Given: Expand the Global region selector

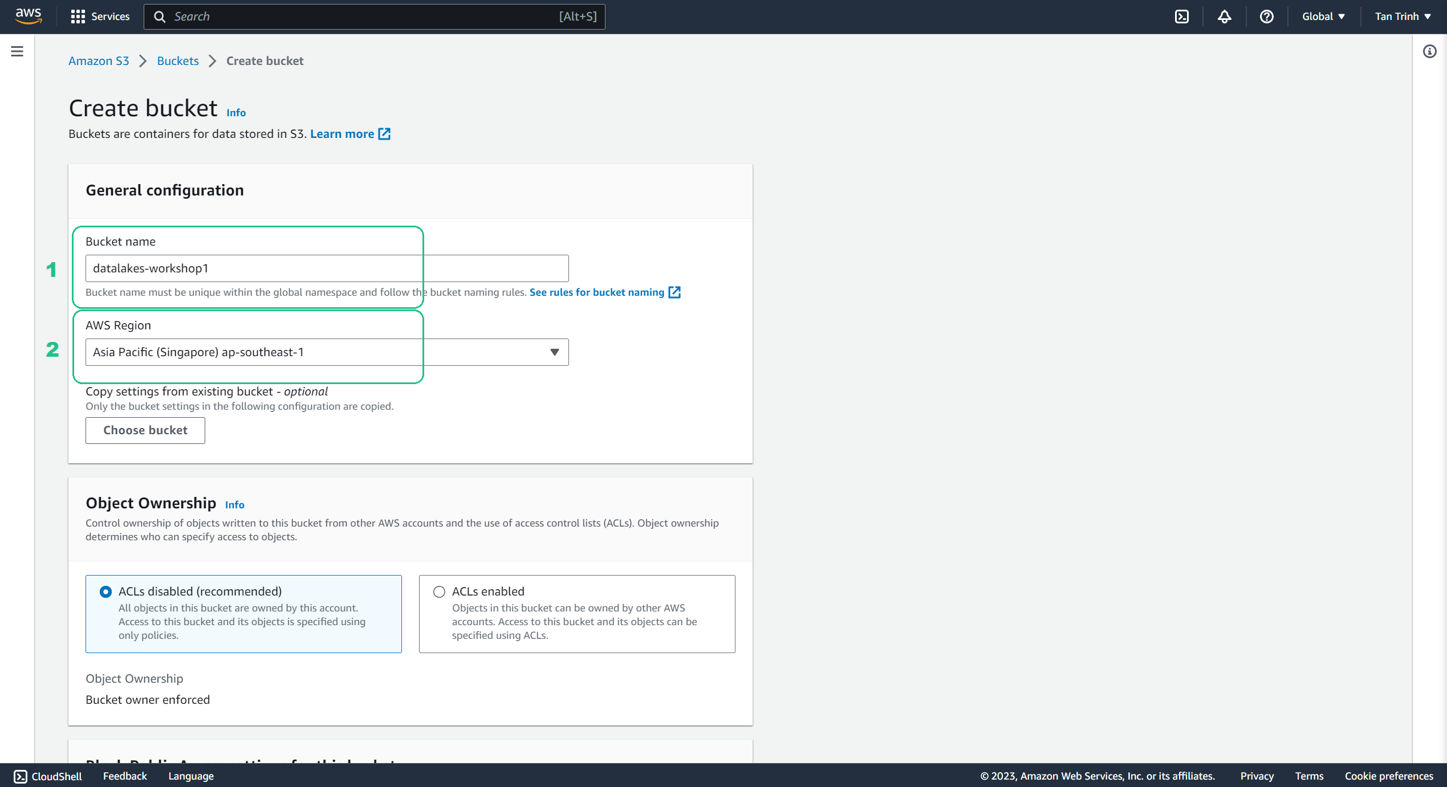Looking at the screenshot, I should click(x=1323, y=17).
